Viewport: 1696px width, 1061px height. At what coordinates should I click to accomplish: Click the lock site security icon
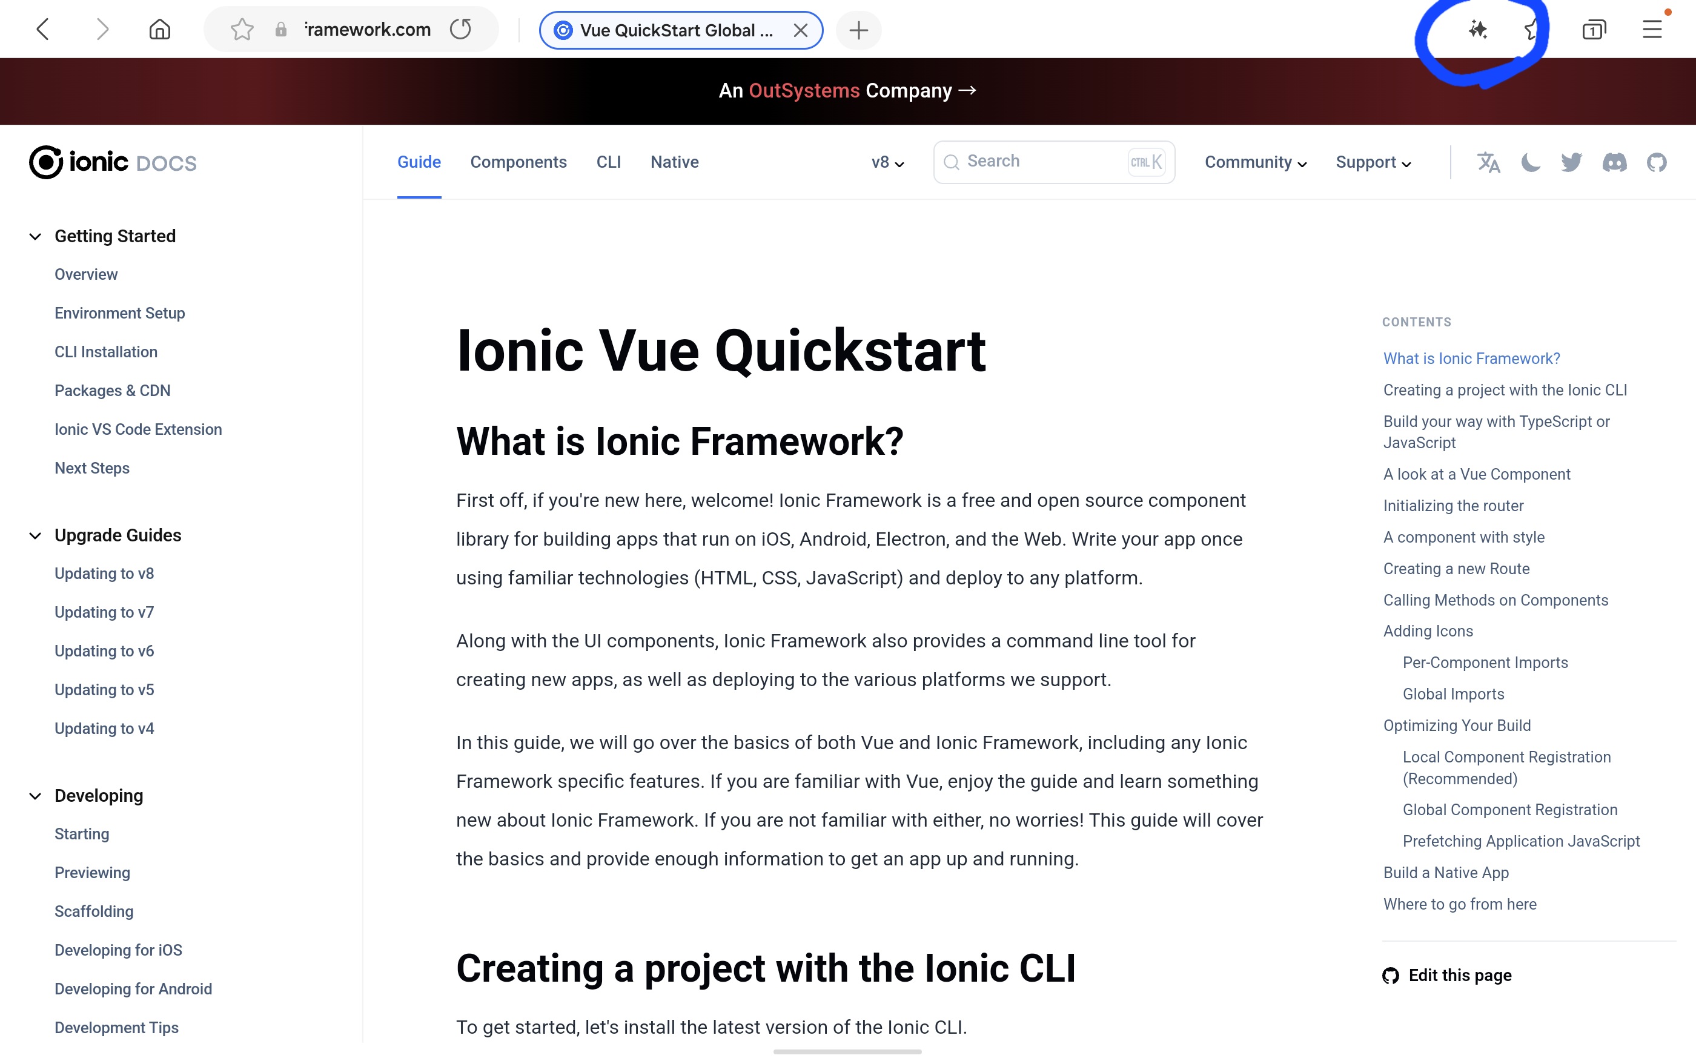click(280, 30)
